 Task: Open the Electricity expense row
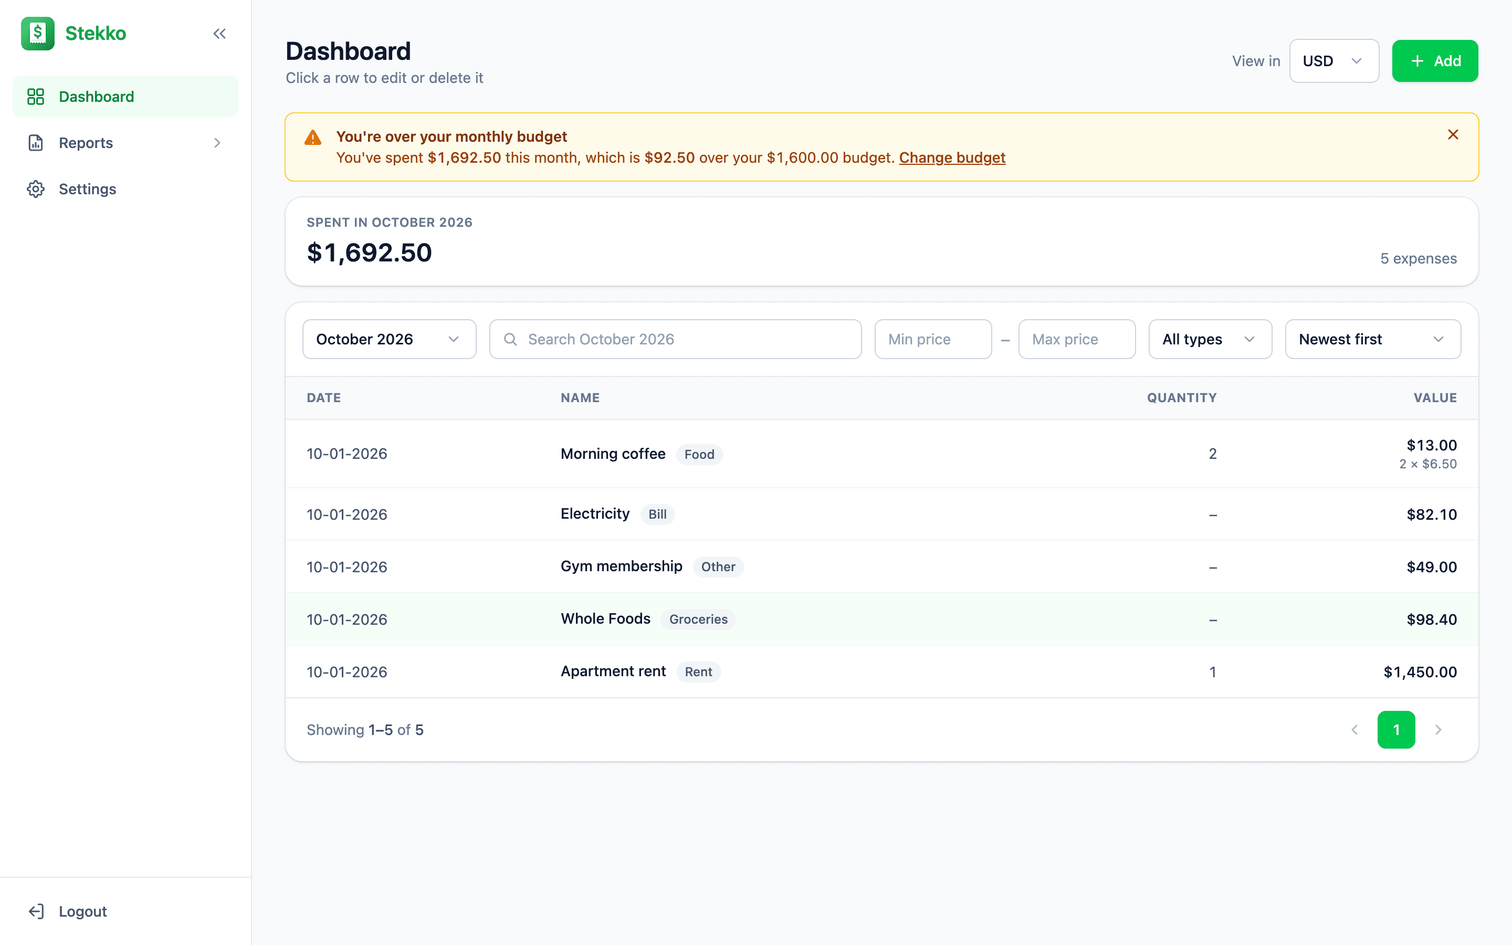point(881,514)
